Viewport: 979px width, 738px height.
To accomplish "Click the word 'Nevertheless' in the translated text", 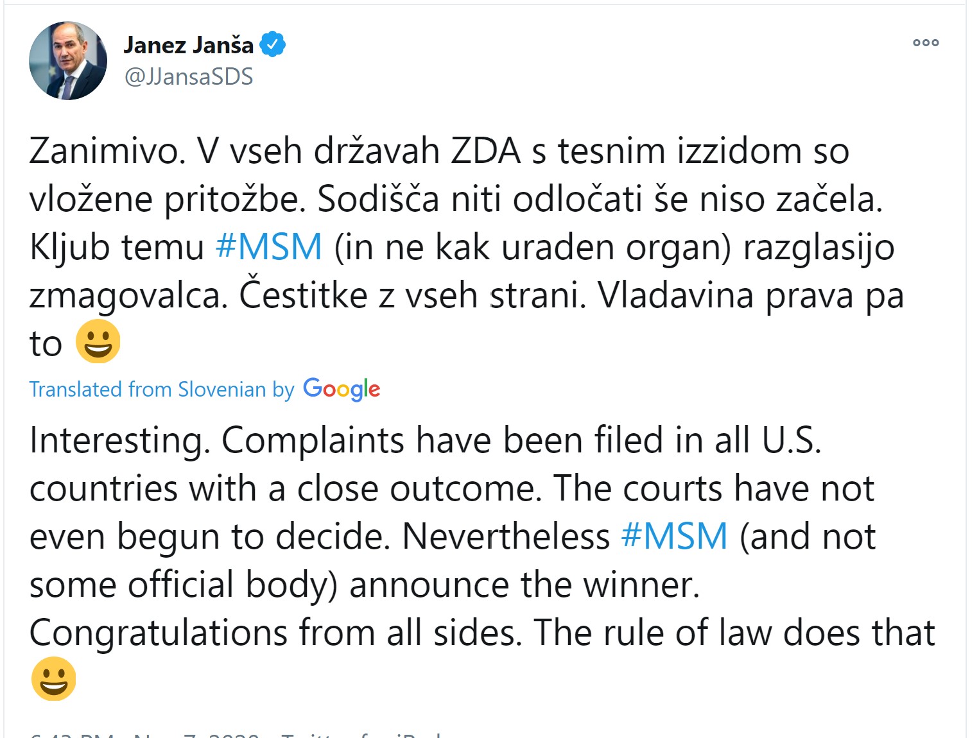I will pos(506,536).
